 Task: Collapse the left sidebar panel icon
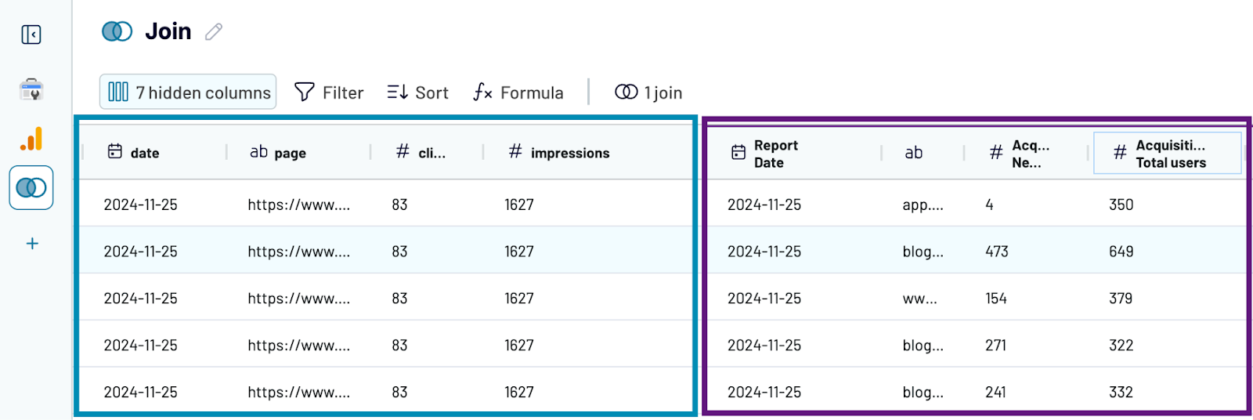click(31, 34)
